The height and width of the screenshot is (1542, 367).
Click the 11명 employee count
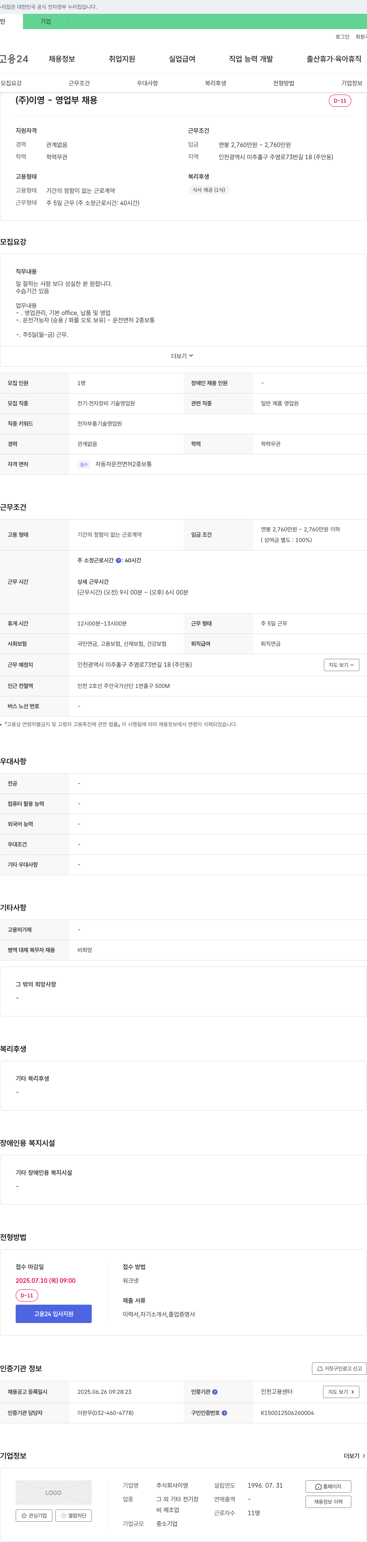[254, 1513]
